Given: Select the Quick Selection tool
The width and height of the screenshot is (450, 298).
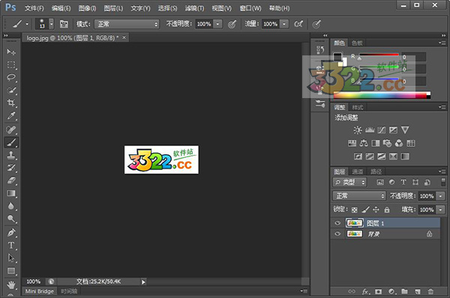Looking at the screenshot, I should click(11, 90).
